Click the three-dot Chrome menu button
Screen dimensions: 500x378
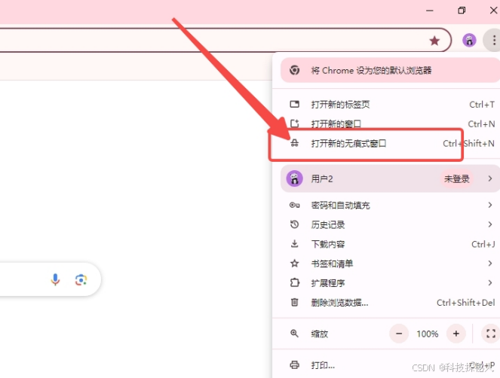pos(494,41)
